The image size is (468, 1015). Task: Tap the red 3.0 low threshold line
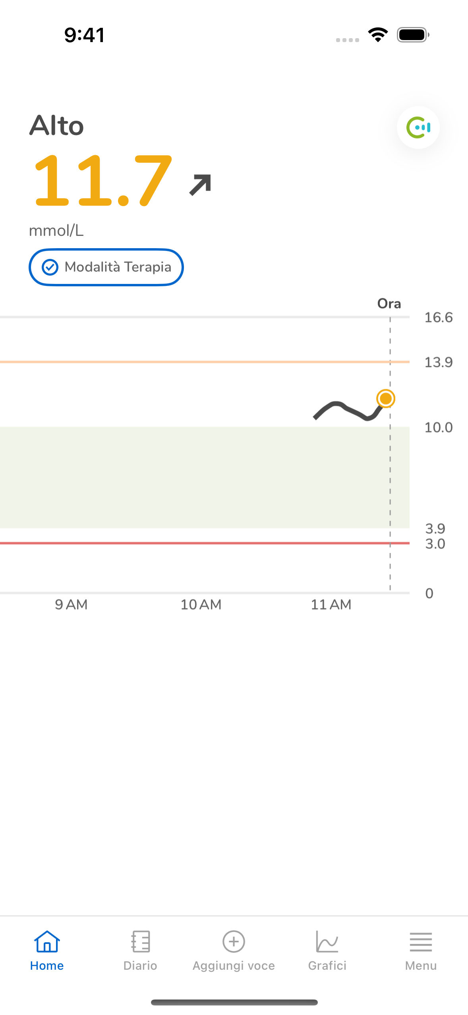click(x=205, y=543)
